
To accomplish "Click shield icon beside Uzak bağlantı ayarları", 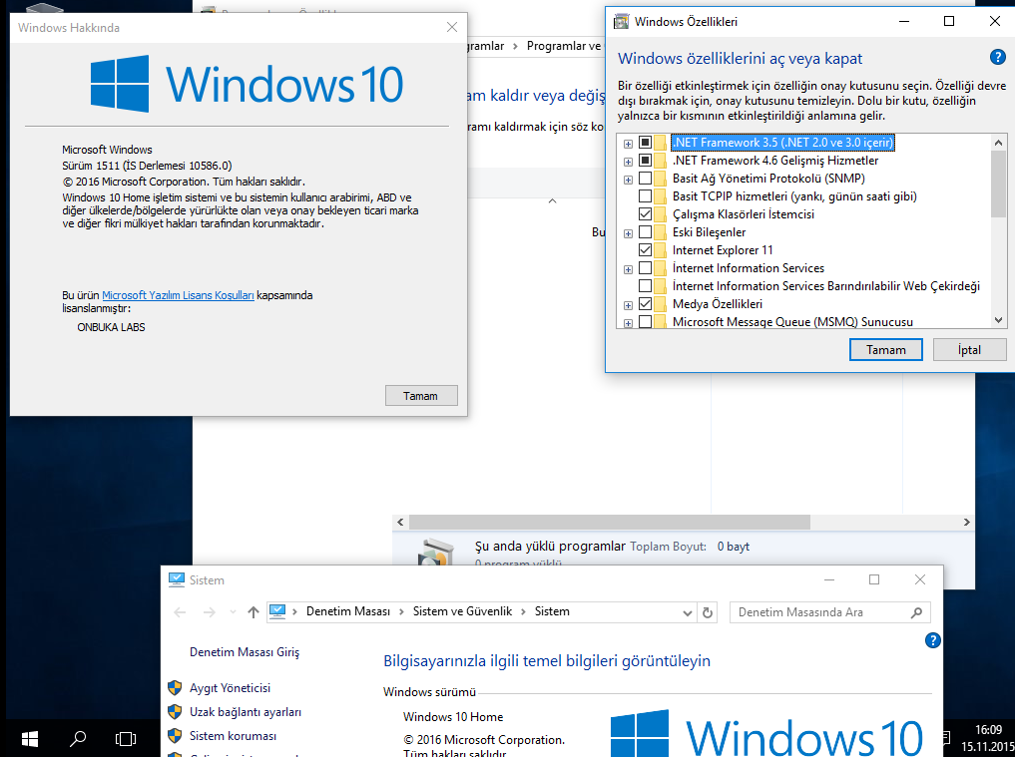I will pos(175,712).
